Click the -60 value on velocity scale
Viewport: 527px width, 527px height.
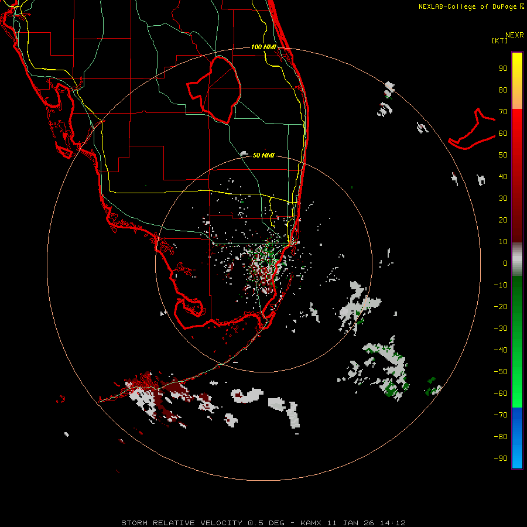point(501,393)
